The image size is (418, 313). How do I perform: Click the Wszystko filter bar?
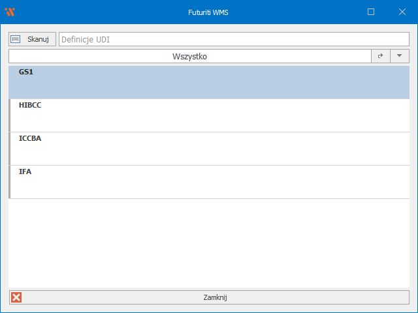tap(189, 57)
